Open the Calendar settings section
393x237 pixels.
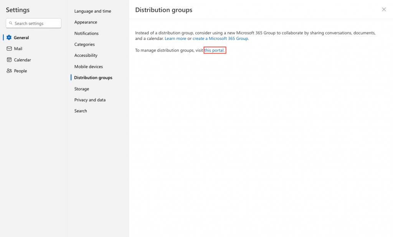click(22, 60)
